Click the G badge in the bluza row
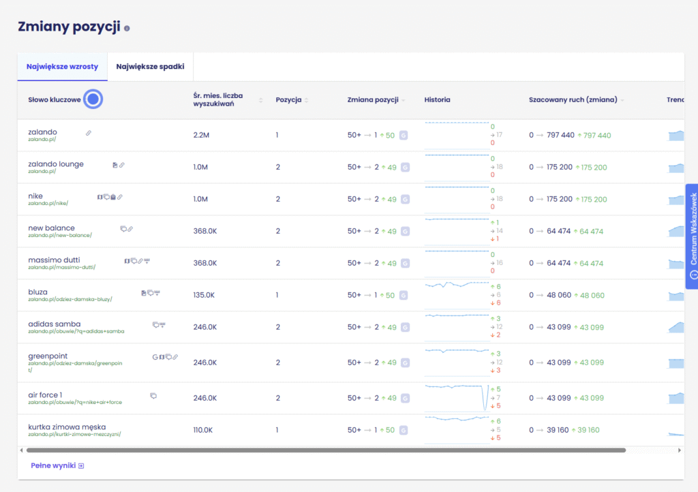 tap(404, 295)
